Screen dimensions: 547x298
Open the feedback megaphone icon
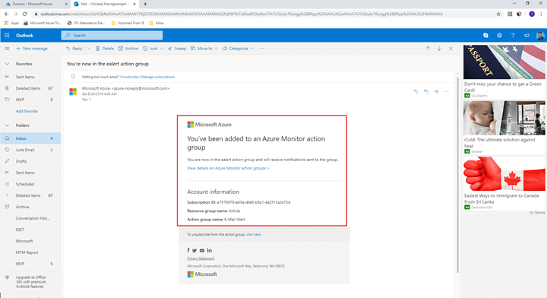tap(526, 35)
